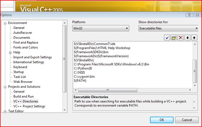Select VC++ Project Settings item
Image resolution: width=202 pixels, height=127 pixels.
point(29,106)
